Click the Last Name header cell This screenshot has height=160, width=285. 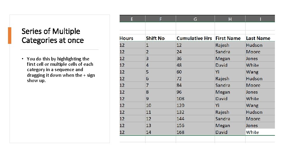pyautogui.click(x=260, y=38)
